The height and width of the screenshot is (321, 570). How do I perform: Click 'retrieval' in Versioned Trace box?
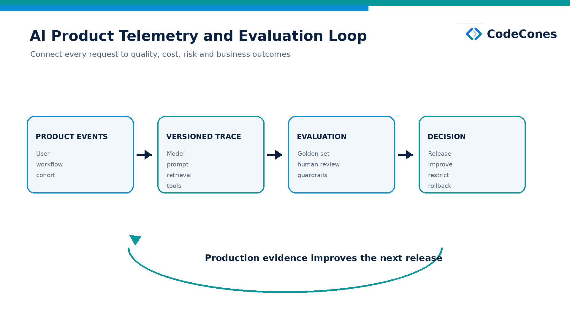click(x=179, y=175)
